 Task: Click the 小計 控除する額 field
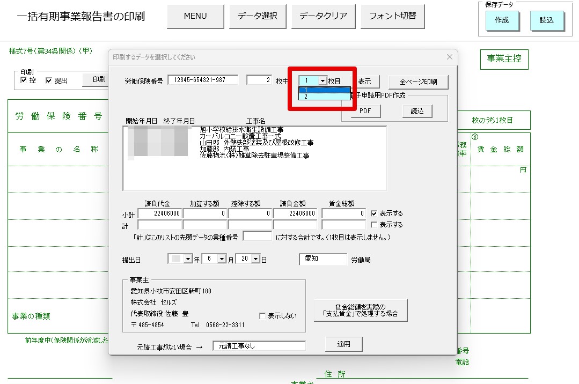pyautogui.click(x=250, y=213)
